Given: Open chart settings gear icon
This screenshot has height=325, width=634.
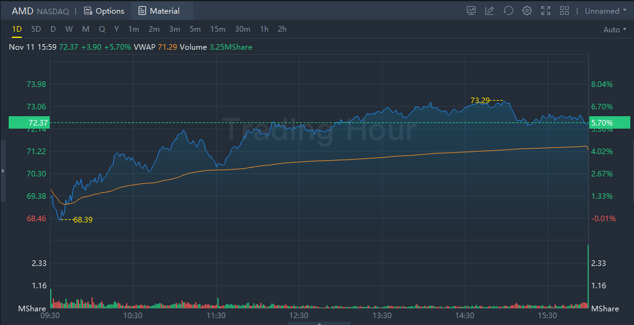Looking at the screenshot, I should 527,11.
